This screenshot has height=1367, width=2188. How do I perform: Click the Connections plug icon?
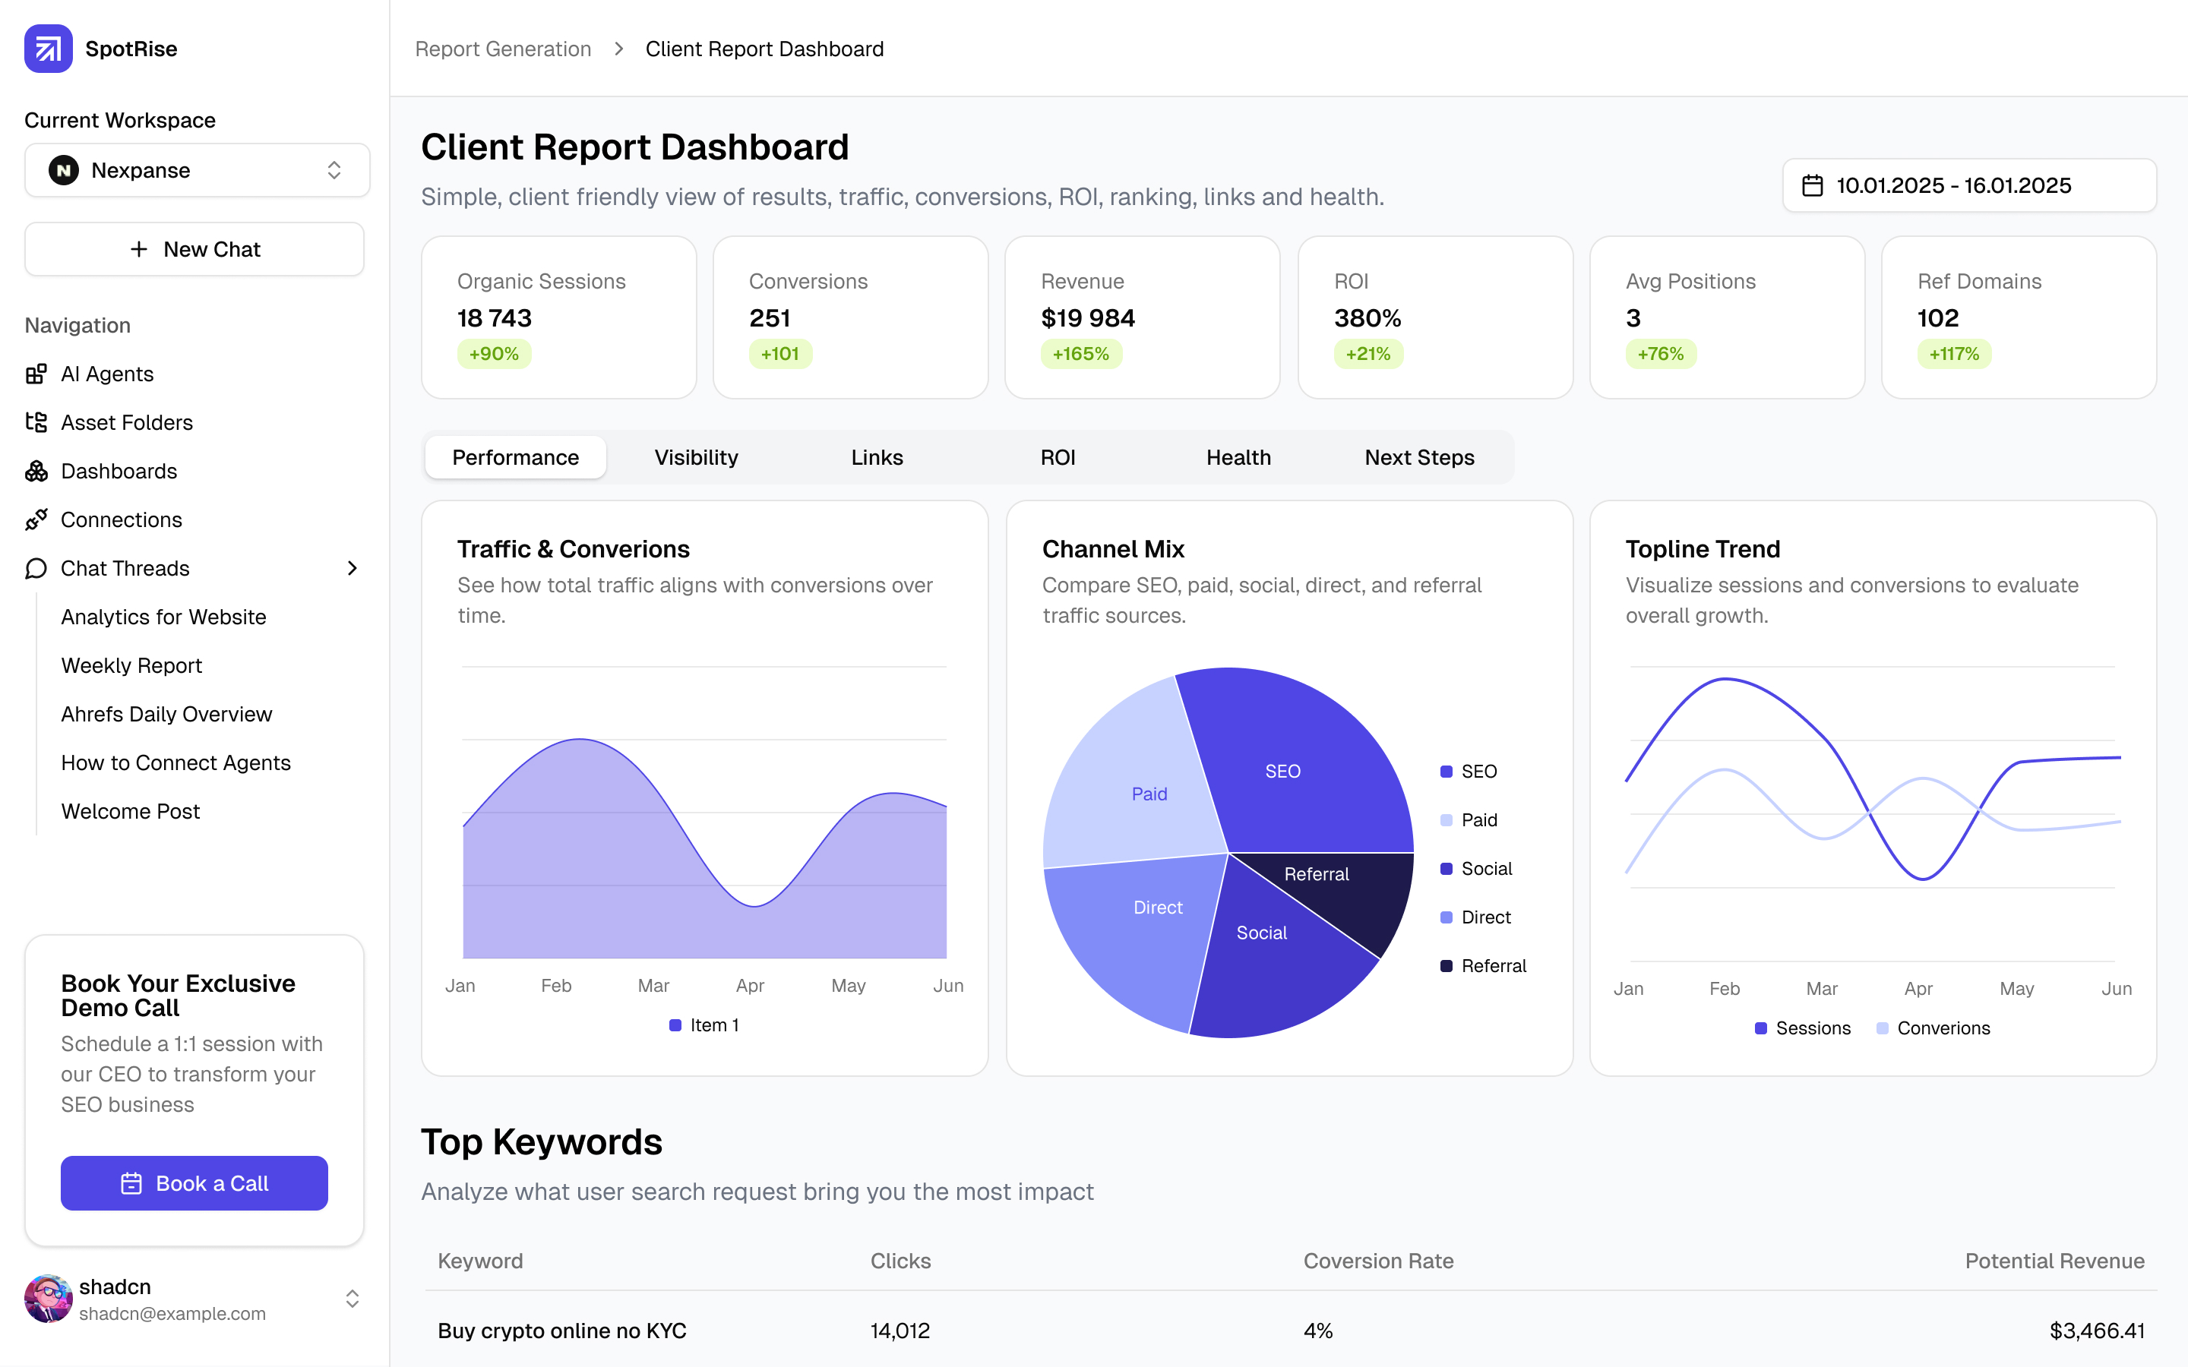pyautogui.click(x=36, y=520)
